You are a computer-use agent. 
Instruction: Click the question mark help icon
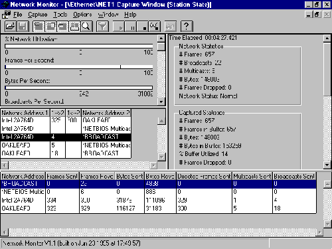pos(187,27)
